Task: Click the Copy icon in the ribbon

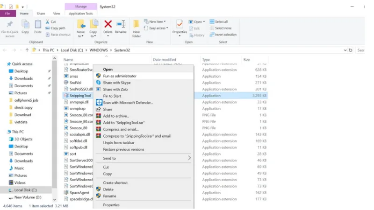Action: point(25,24)
